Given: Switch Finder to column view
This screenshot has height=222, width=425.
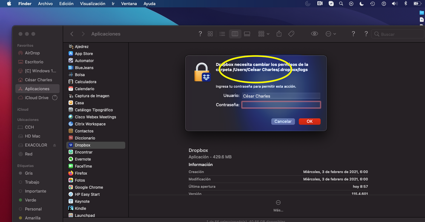Looking at the screenshot, I should (235, 34).
